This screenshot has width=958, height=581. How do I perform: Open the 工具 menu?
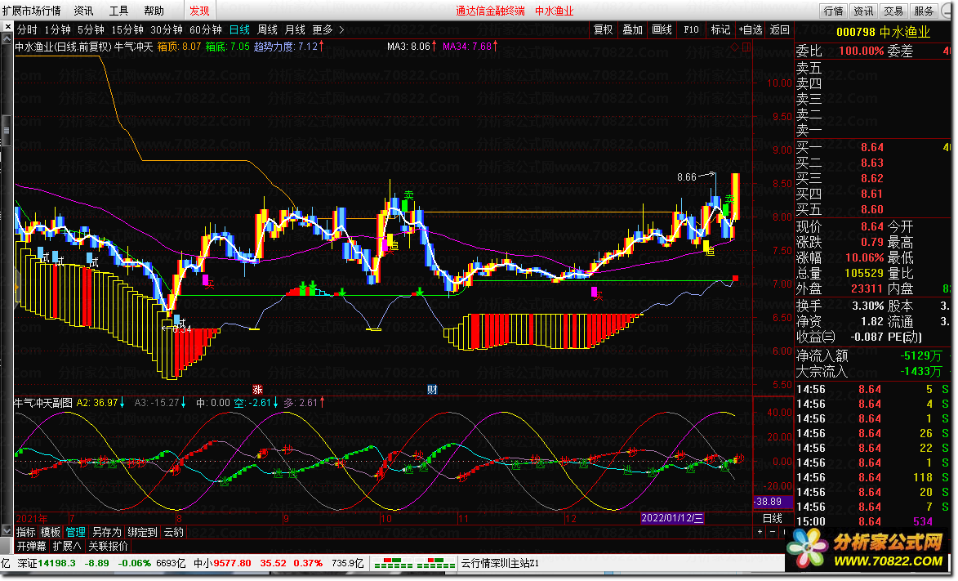pos(118,11)
